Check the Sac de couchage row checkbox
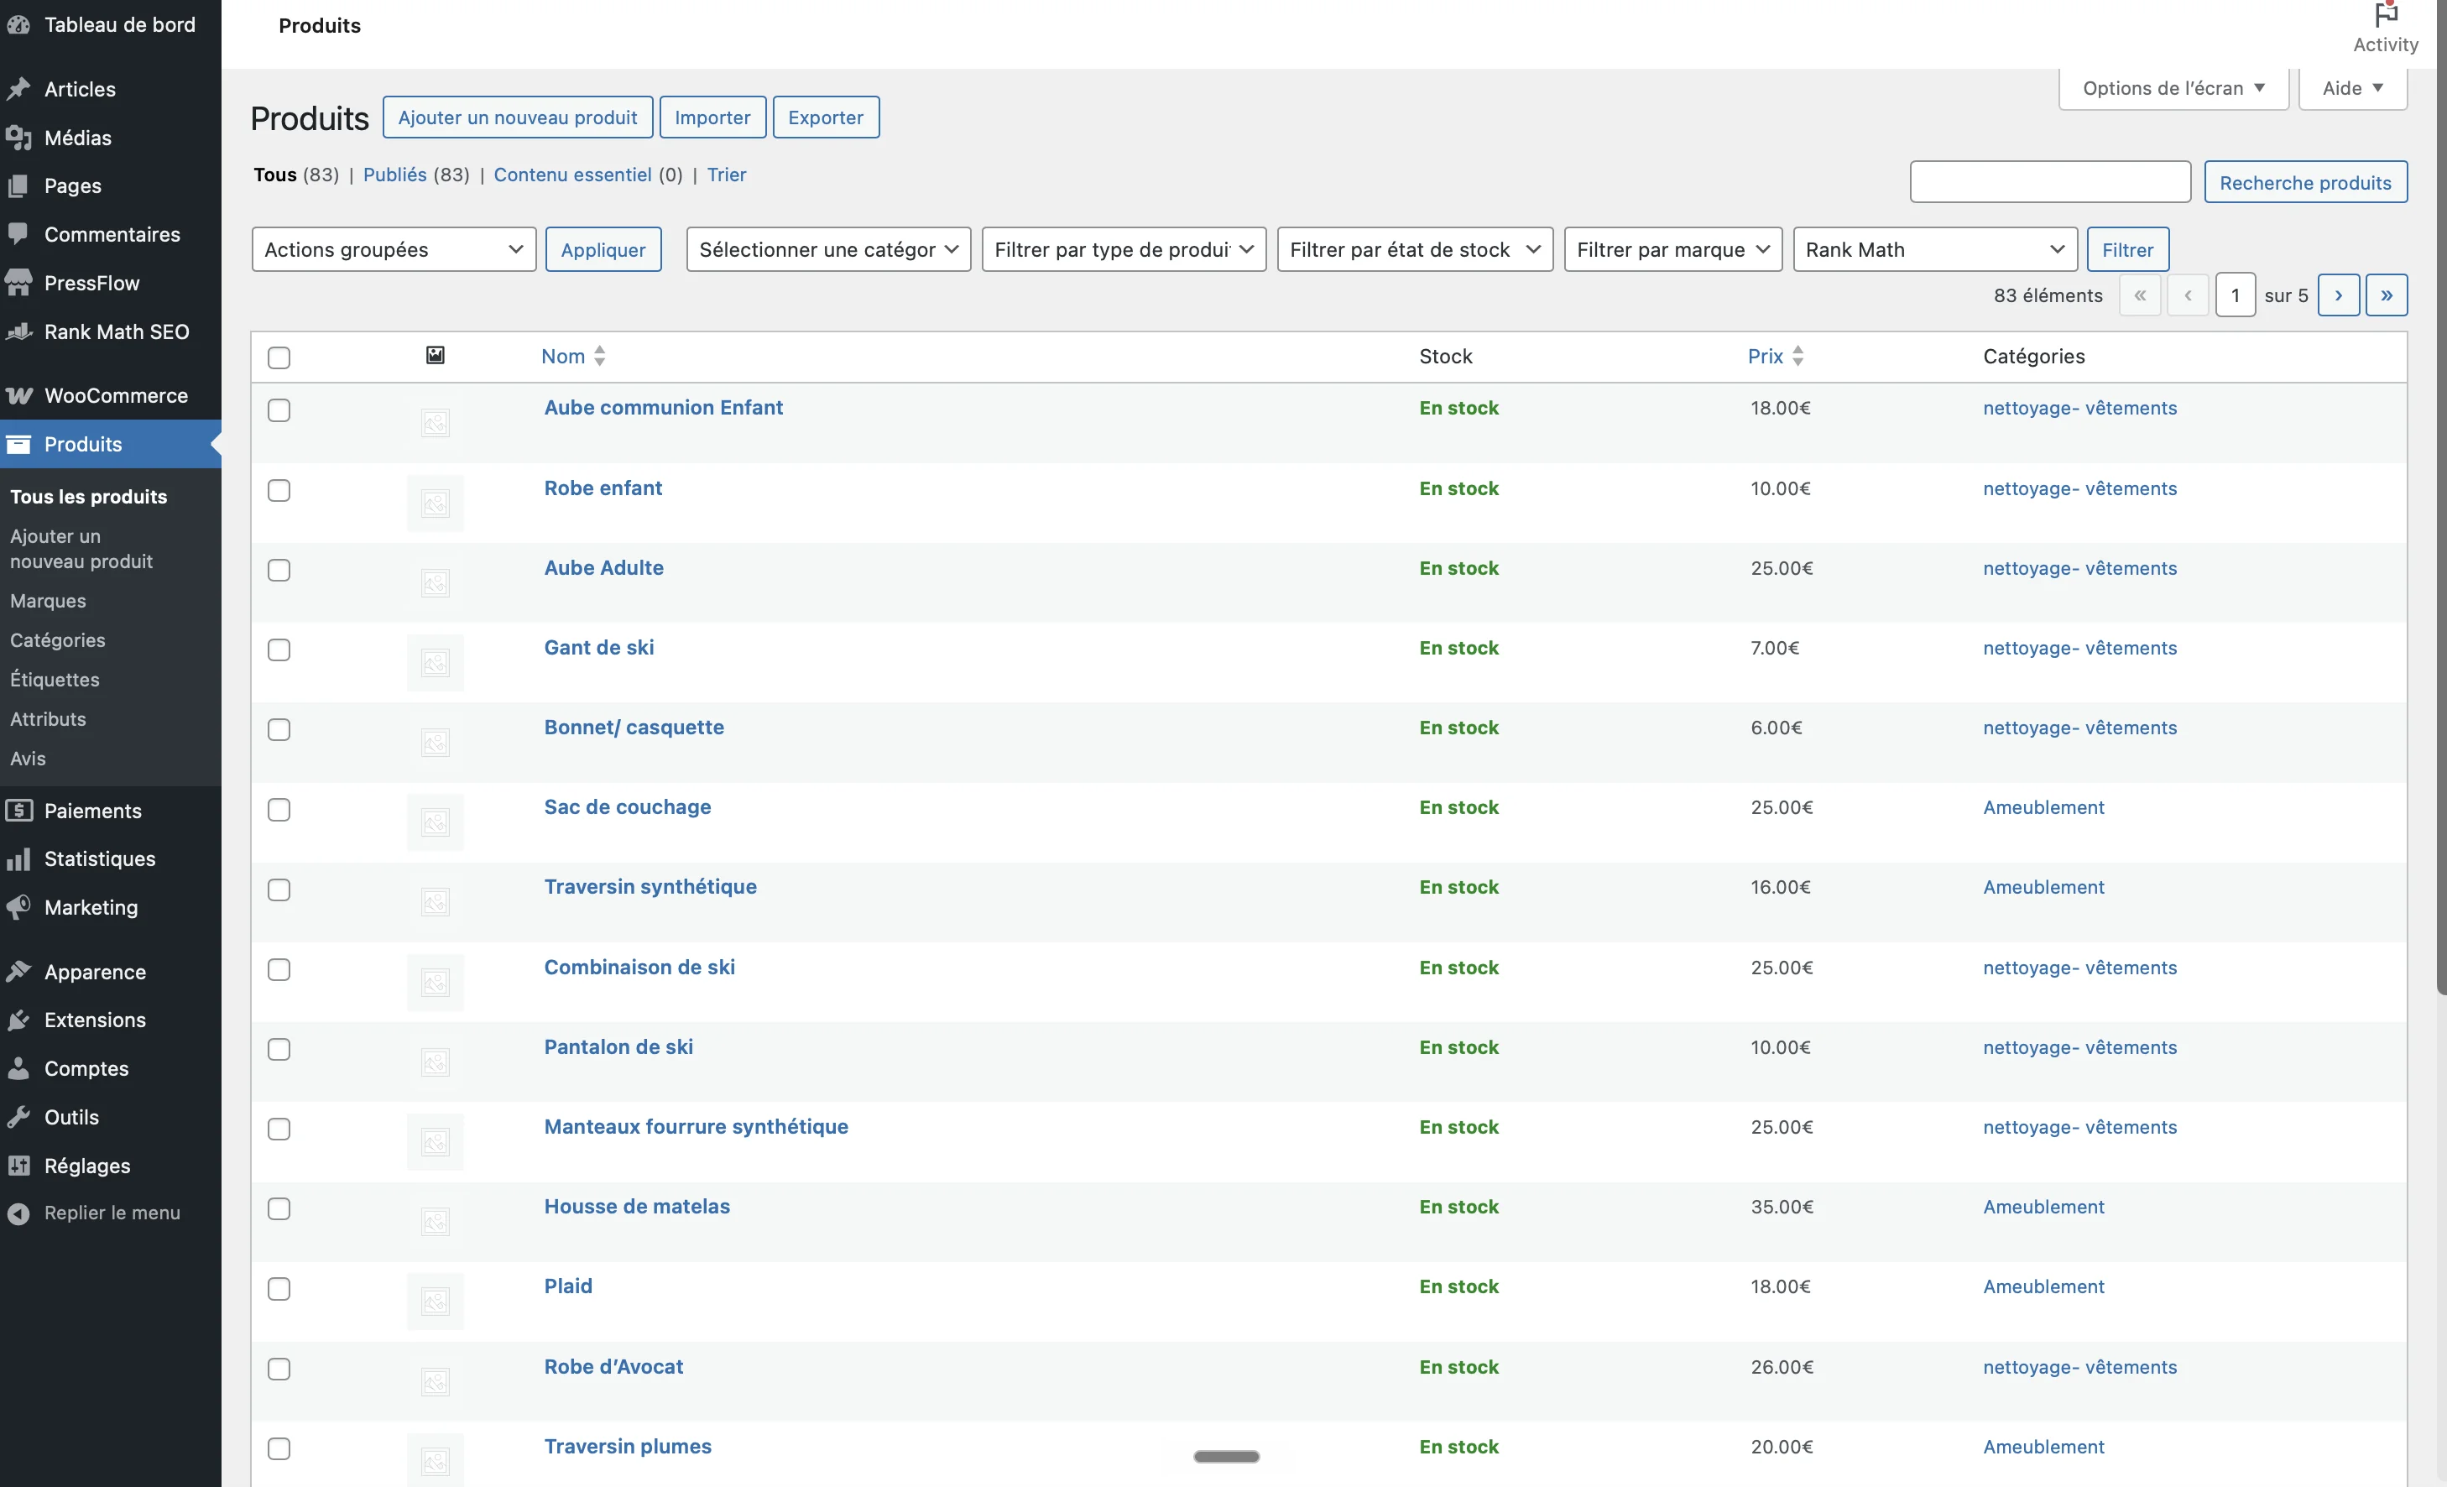This screenshot has height=1487, width=2447. tap(279, 810)
